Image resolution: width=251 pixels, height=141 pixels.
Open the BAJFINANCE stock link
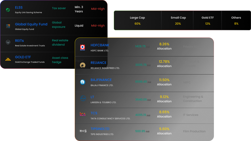(x=101, y=80)
